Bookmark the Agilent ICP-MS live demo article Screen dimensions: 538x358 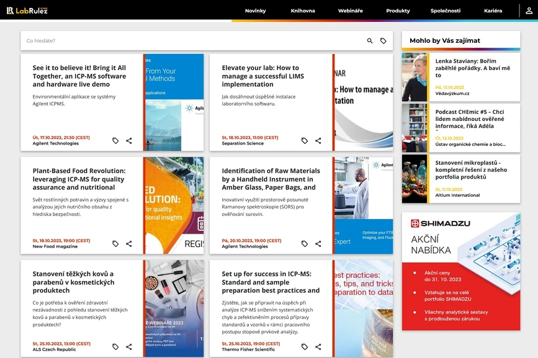pos(115,140)
